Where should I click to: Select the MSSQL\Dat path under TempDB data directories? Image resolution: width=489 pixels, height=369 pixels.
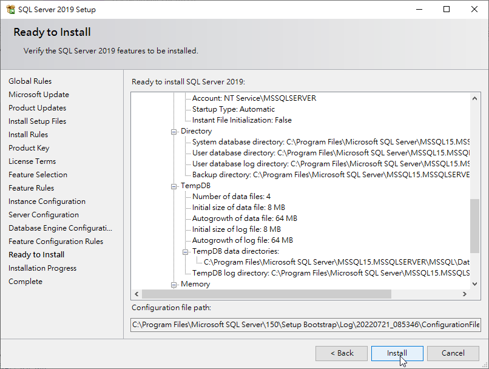(337, 262)
